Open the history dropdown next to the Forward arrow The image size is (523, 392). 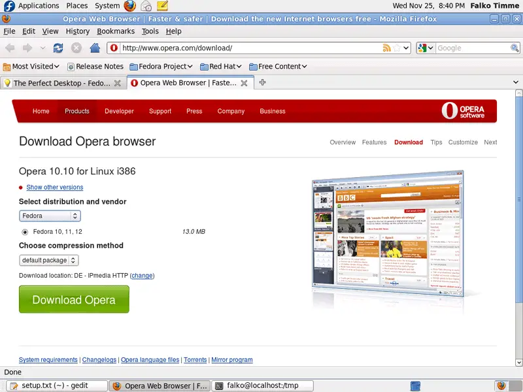pyautogui.click(x=42, y=48)
